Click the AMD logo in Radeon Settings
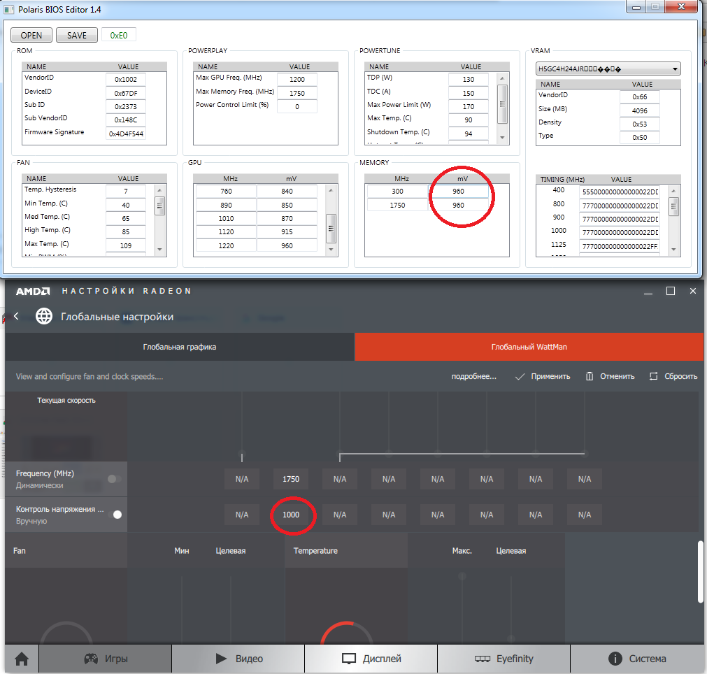This screenshot has height=674, width=707. (x=33, y=292)
